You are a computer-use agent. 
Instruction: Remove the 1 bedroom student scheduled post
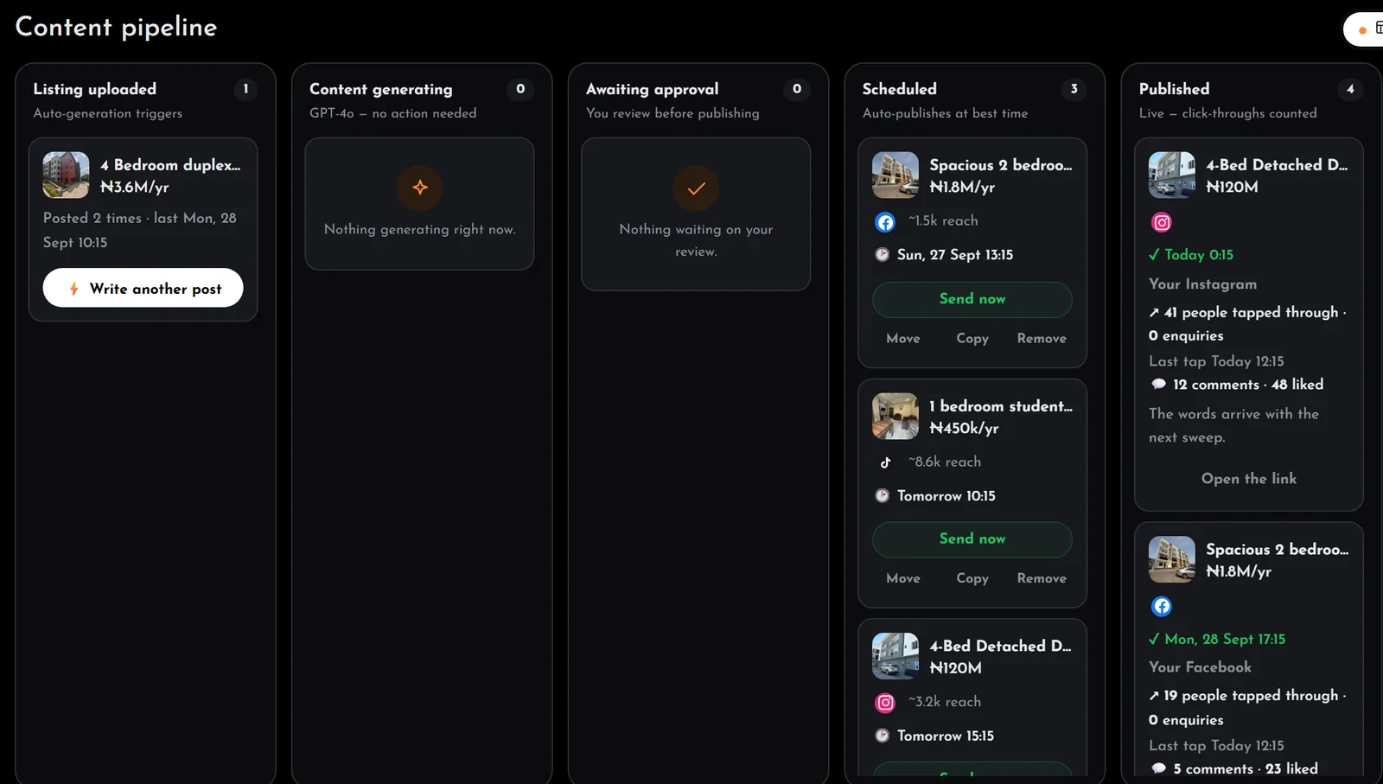(x=1042, y=578)
